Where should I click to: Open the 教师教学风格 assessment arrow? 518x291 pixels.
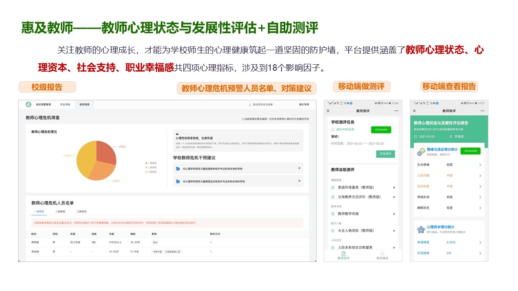pos(394,214)
